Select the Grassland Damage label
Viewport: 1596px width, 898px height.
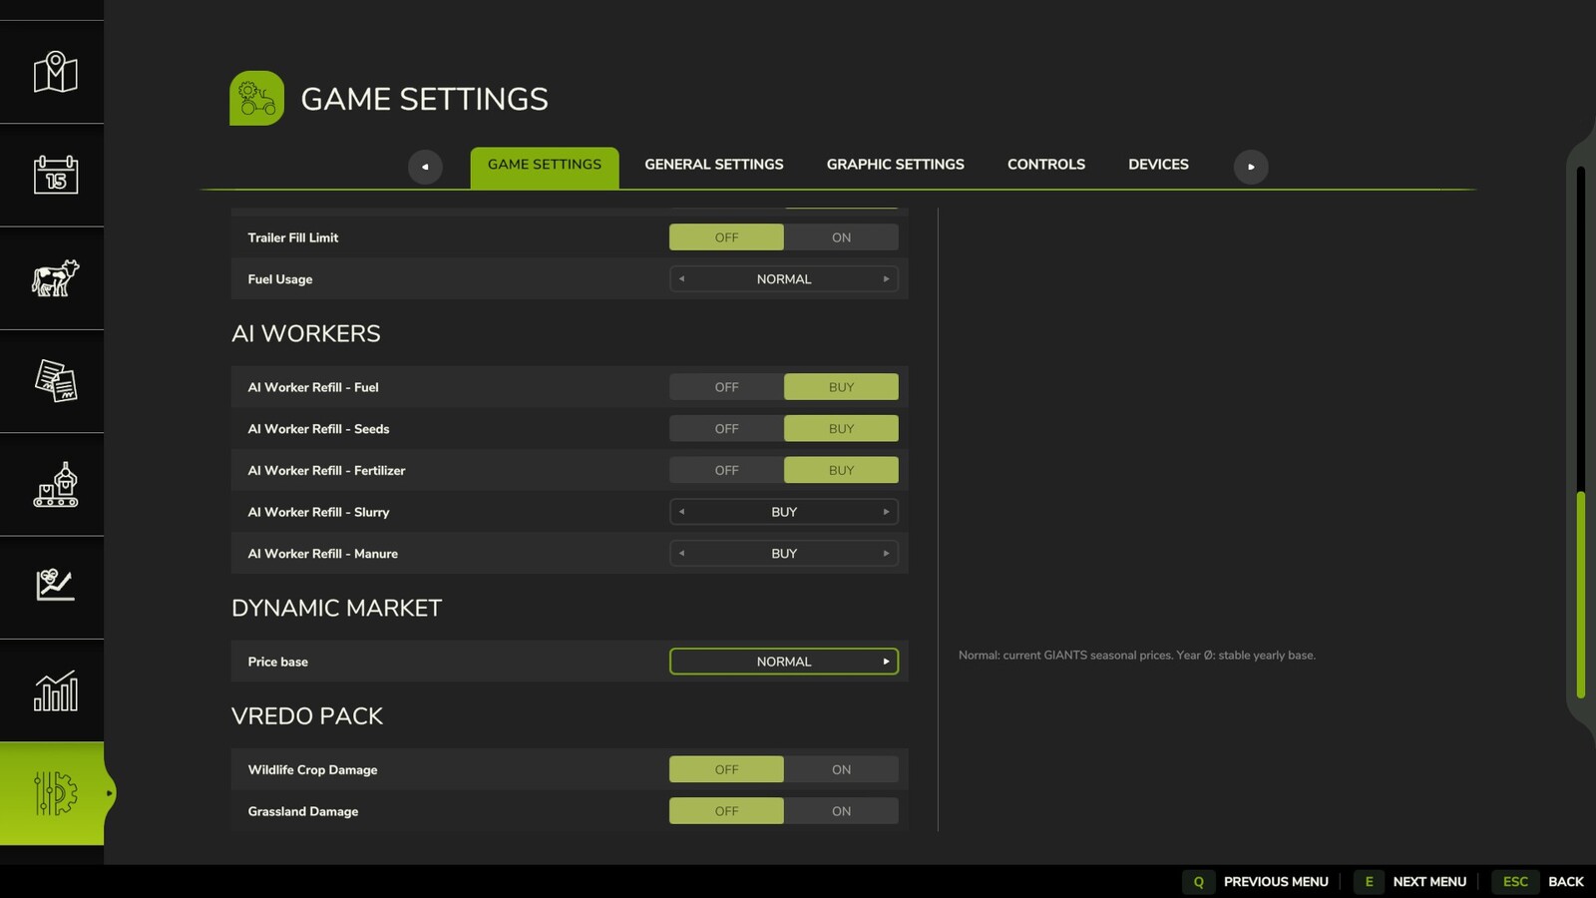click(303, 812)
